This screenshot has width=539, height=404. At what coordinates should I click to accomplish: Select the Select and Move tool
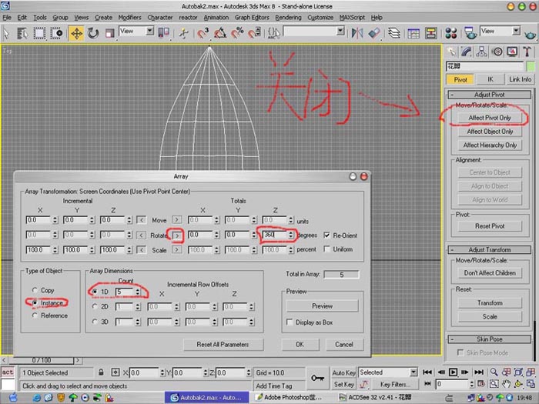(76, 33)
